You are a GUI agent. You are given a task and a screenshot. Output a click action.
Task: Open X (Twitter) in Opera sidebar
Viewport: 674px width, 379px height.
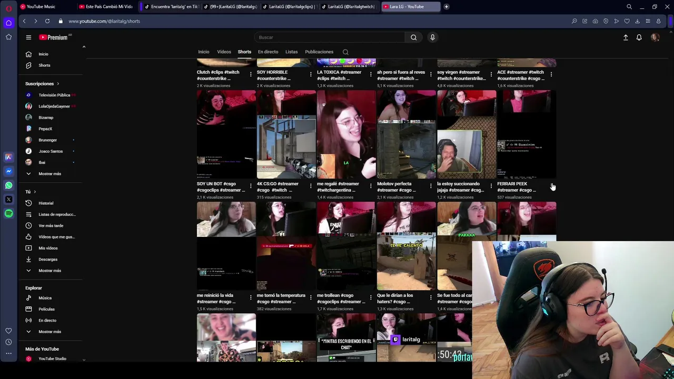[8, 200]
